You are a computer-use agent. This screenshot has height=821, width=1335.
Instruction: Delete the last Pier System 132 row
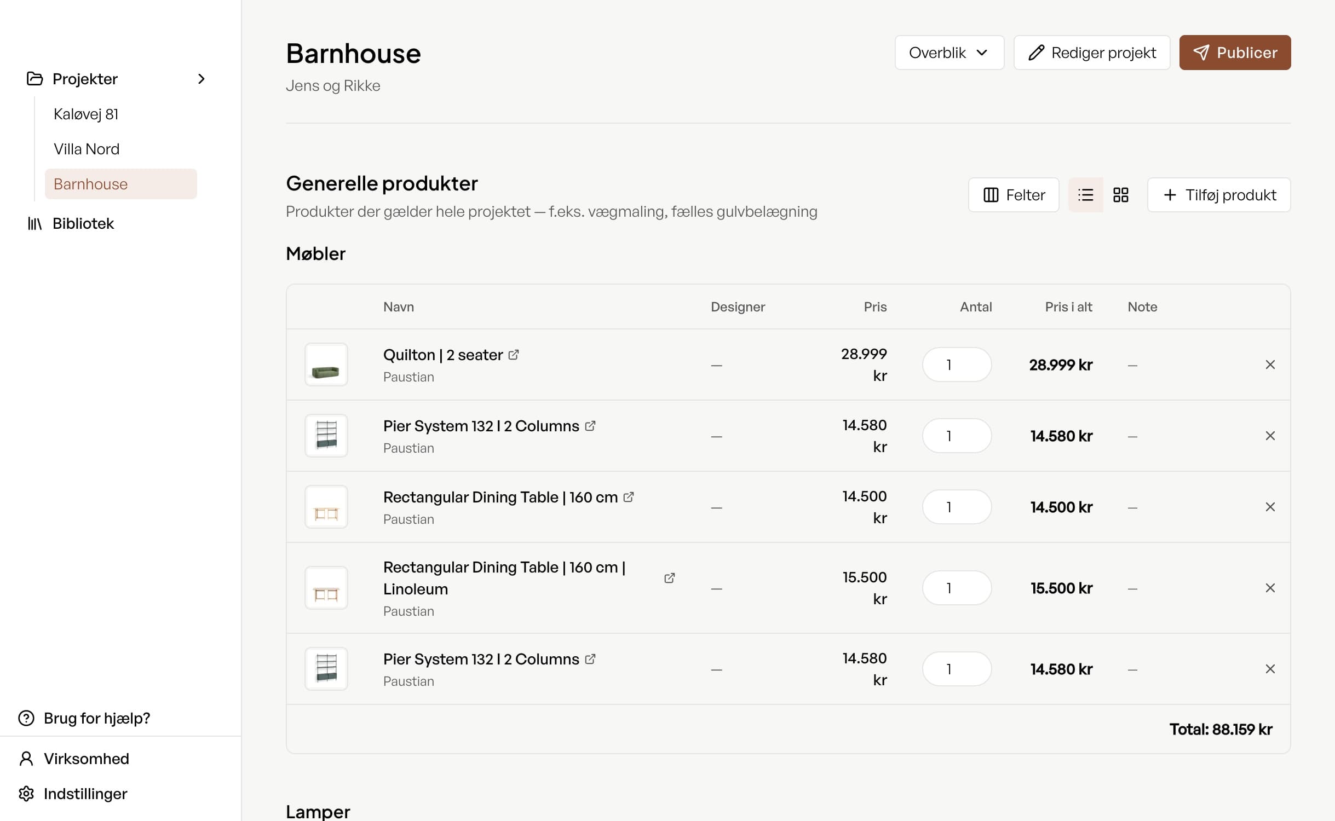[x=1270, y=669]
